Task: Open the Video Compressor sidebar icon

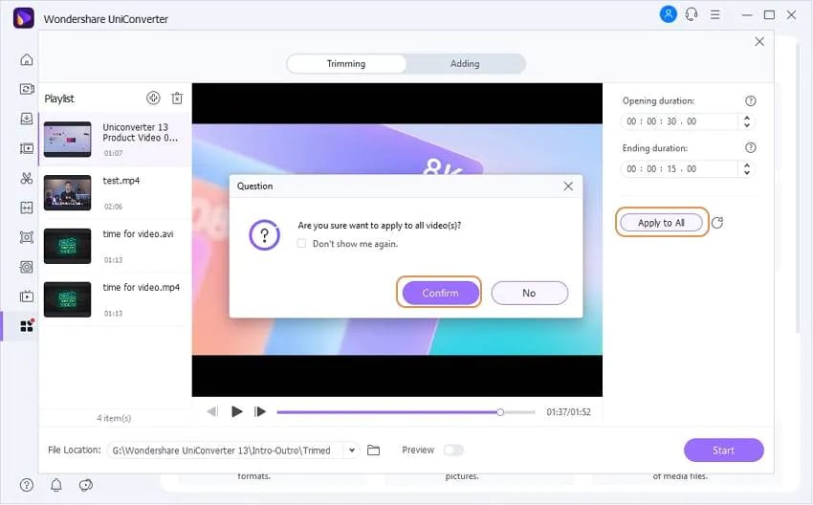Action: click(27, 149)
